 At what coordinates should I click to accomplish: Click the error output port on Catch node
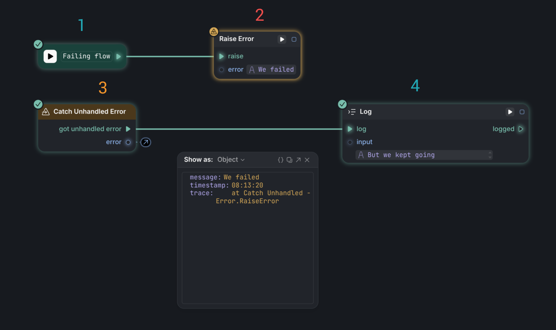pyautogui.click(x=128, y=142)
